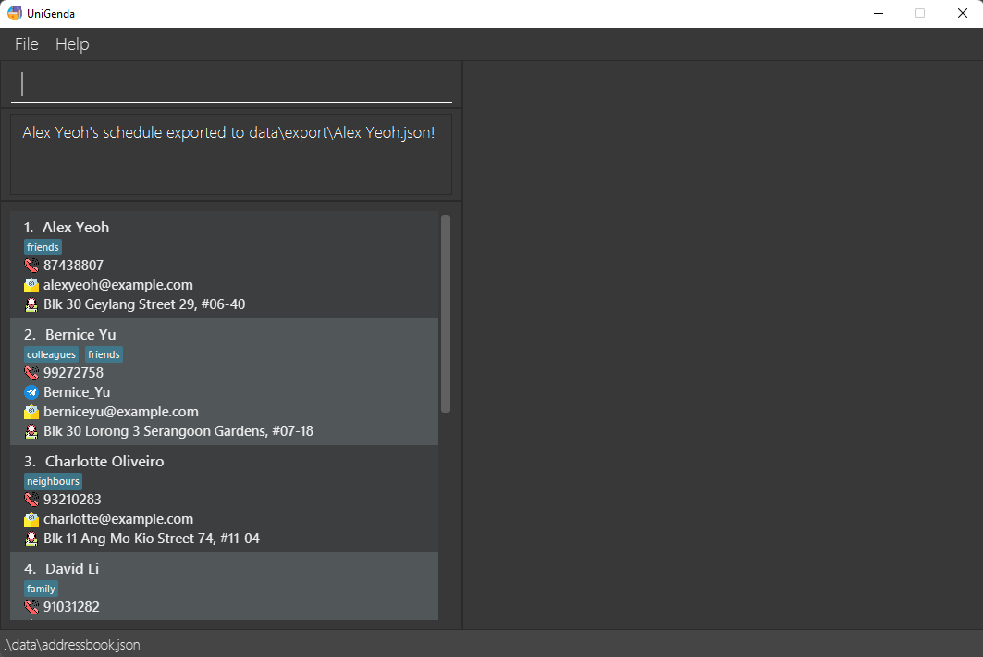This screenshot has height=657, width=983.
Task: Click the Telegram icon beside Bernice_Yu
Action: click(x=31, y=392)
